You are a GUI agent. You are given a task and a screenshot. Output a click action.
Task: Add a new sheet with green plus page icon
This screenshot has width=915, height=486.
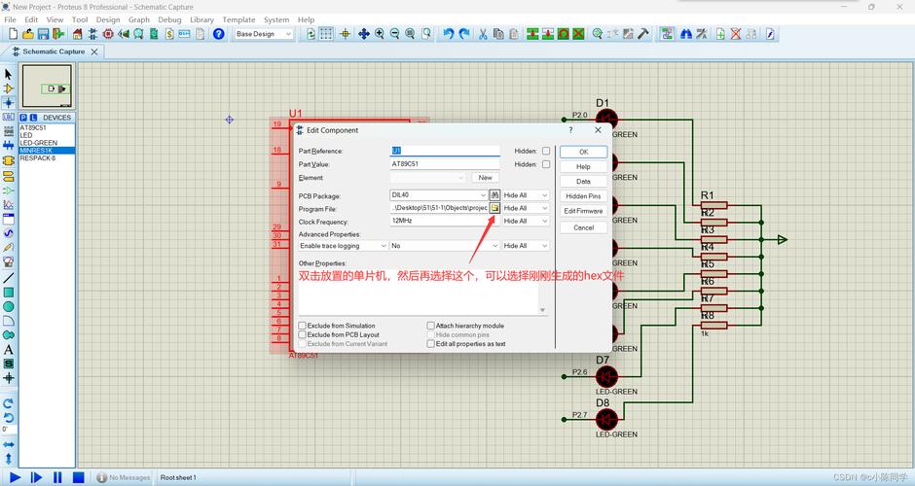click(x=720, y=34)
